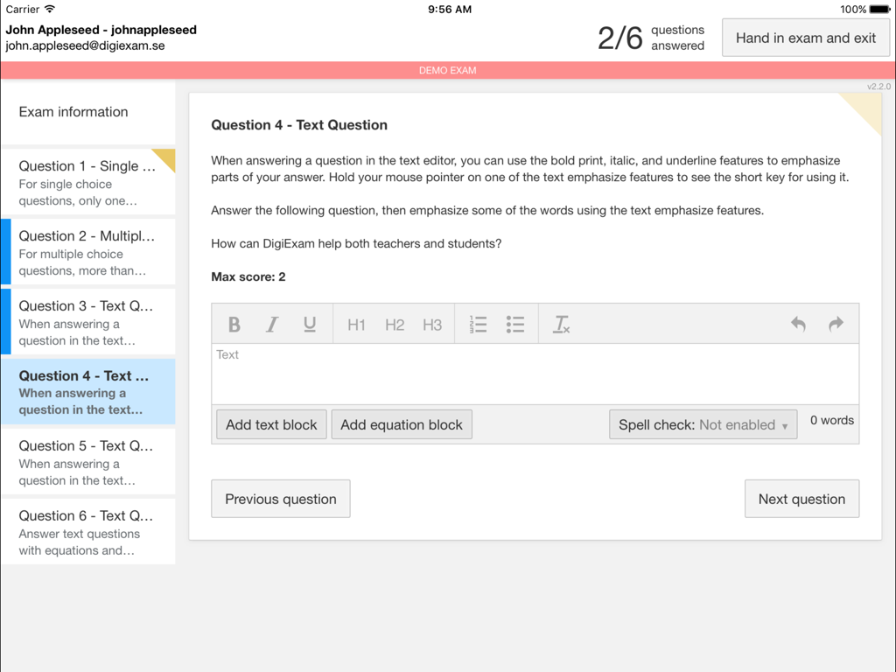Click the Add equation block button

coord(402,424)
